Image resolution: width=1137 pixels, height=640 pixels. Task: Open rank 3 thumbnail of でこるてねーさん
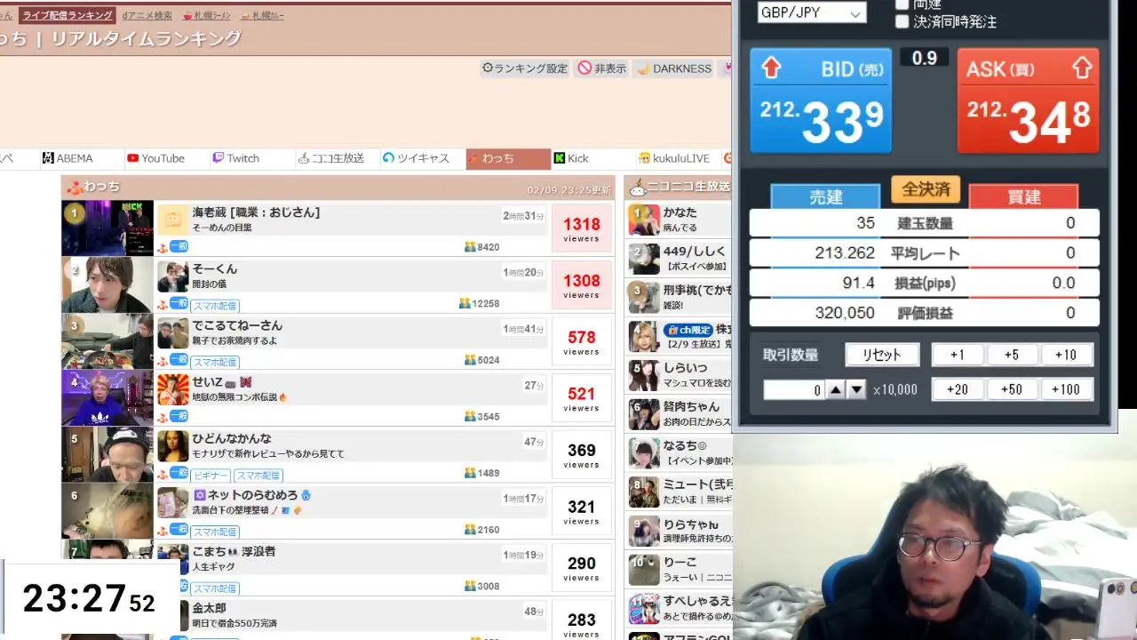tap(107, 341)
